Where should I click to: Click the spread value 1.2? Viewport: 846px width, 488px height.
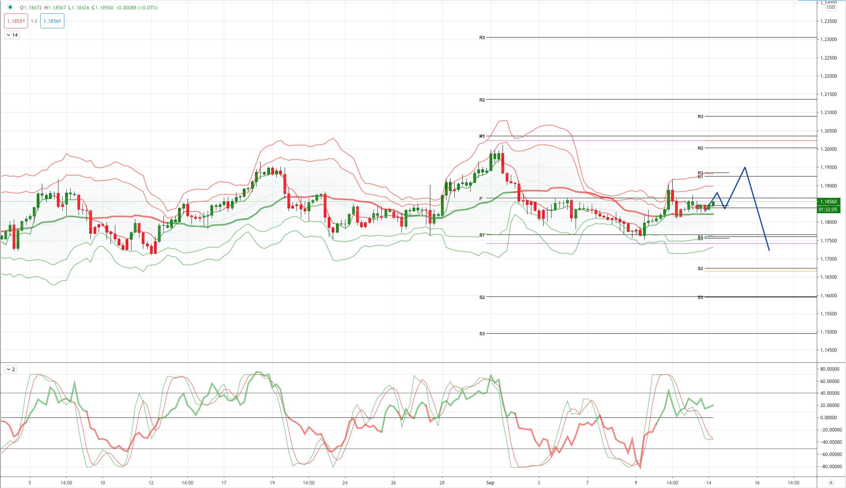[x=34, y=21]
